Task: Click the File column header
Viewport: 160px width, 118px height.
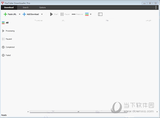Action: point(107,21)
